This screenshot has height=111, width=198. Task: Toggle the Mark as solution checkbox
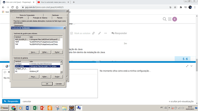point(71,33)
